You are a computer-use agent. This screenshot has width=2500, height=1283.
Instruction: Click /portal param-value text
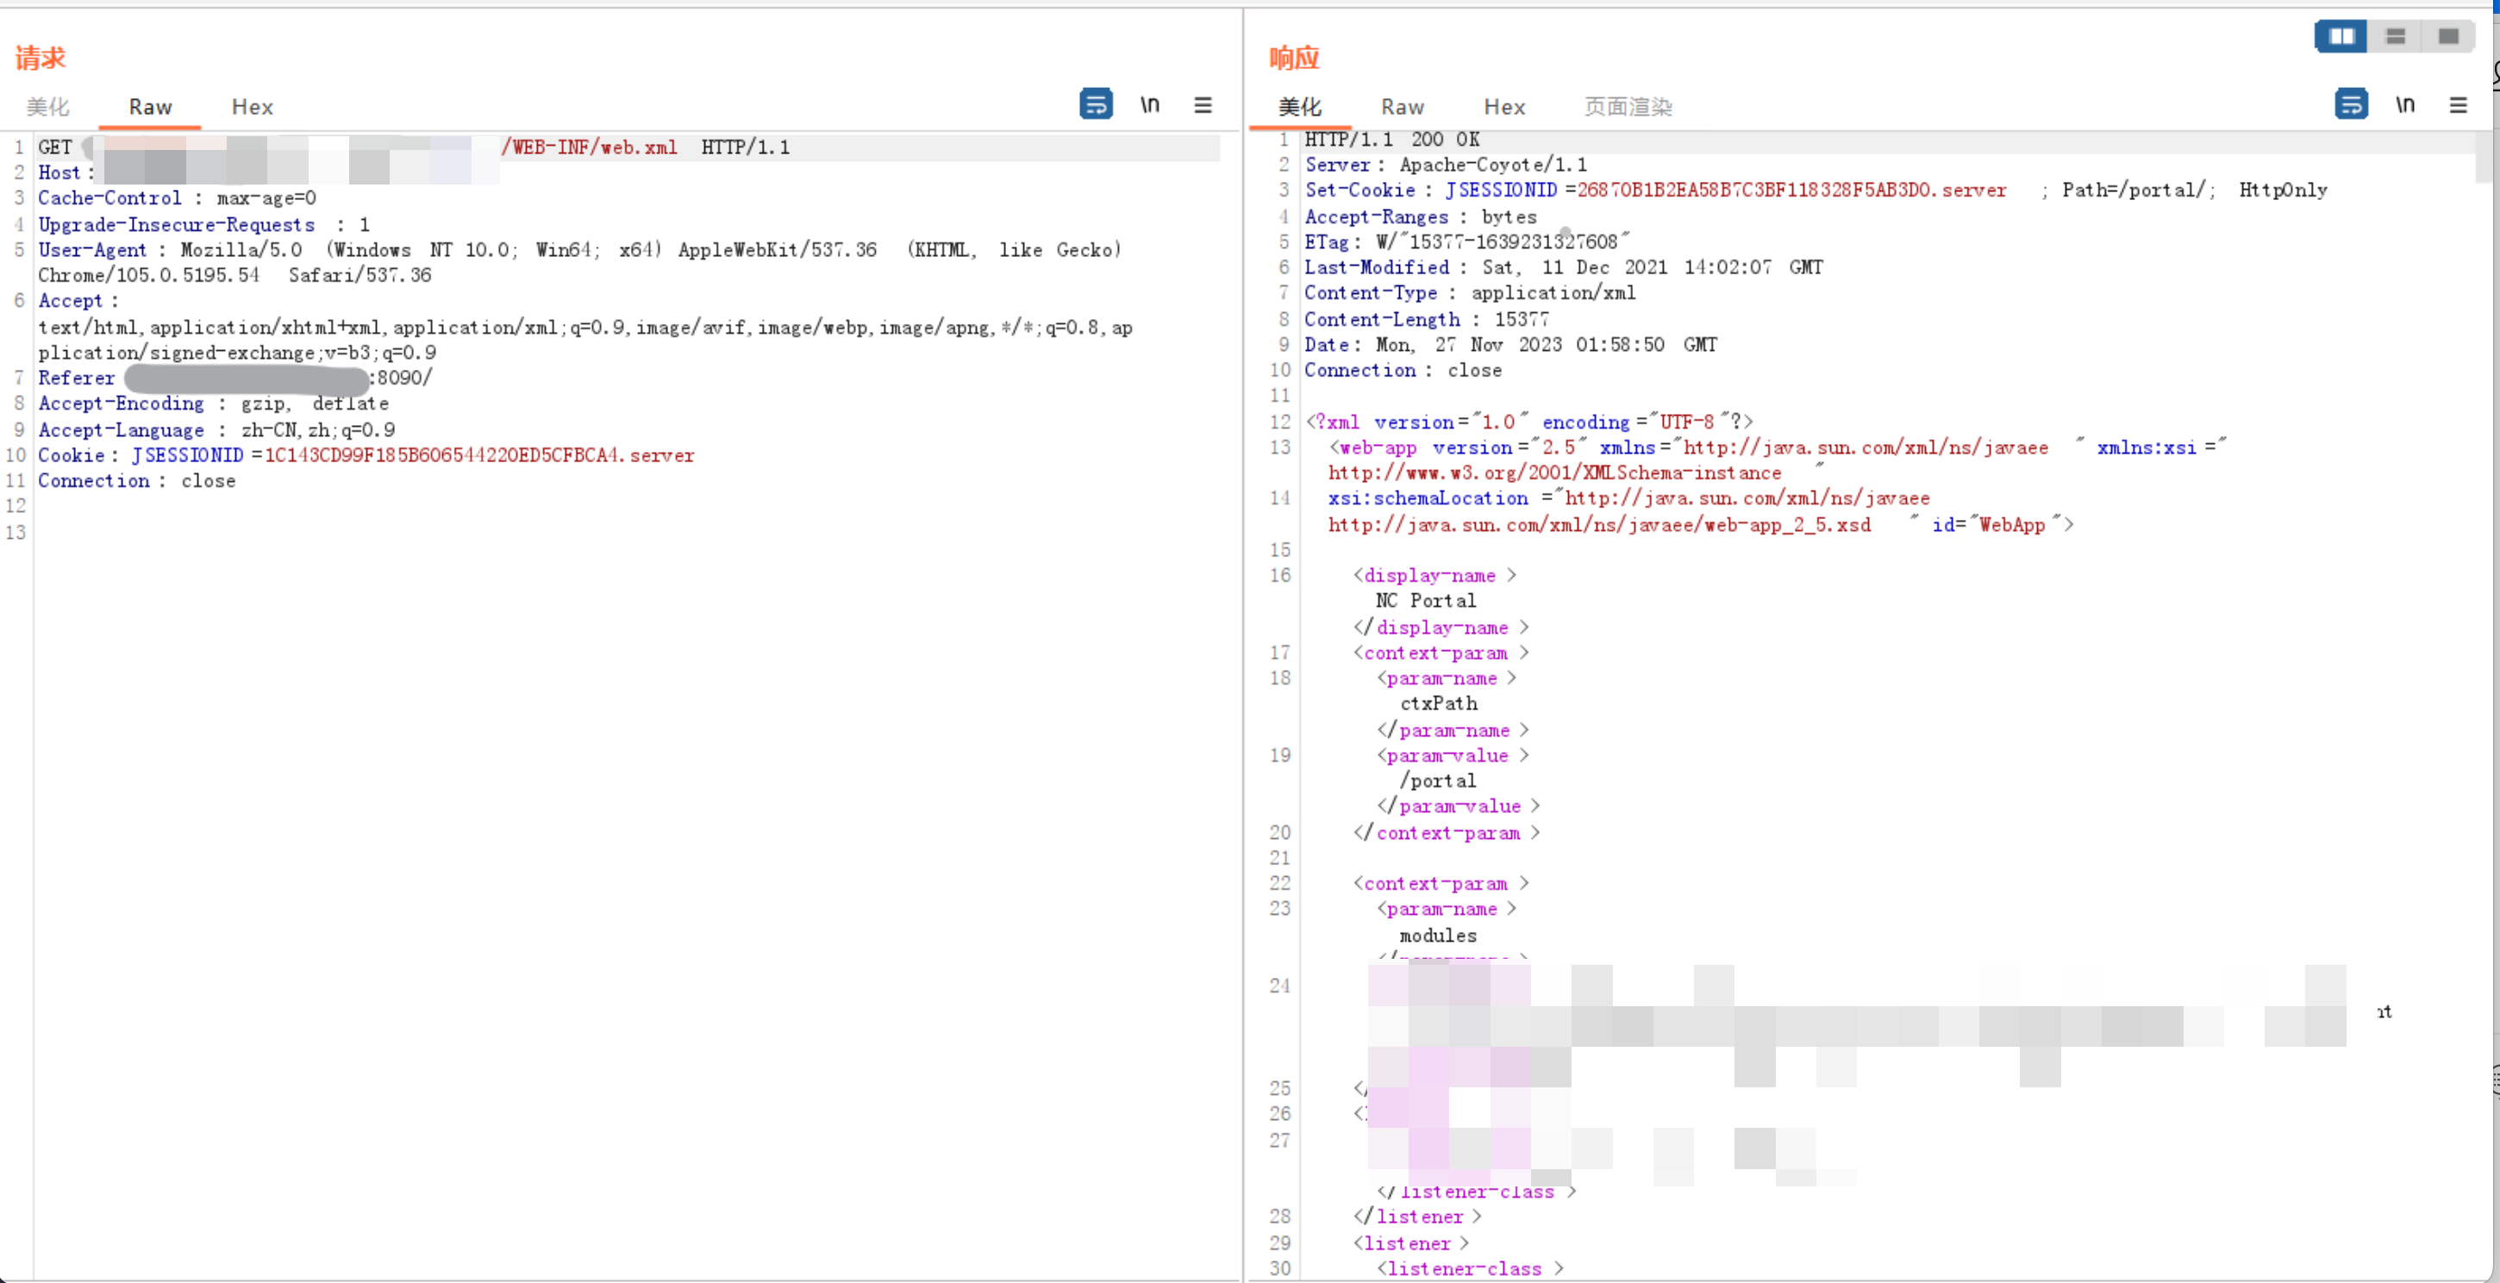(1437, 780)
